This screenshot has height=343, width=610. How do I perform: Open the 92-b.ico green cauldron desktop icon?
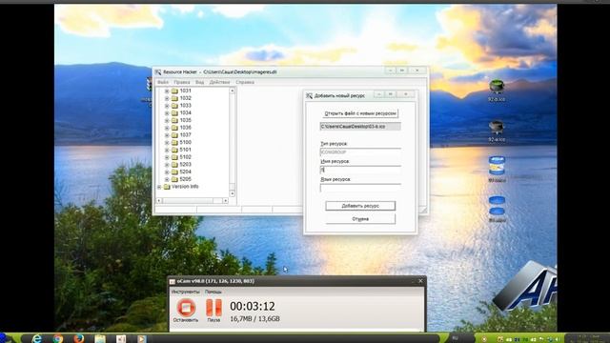coord(497,87)
